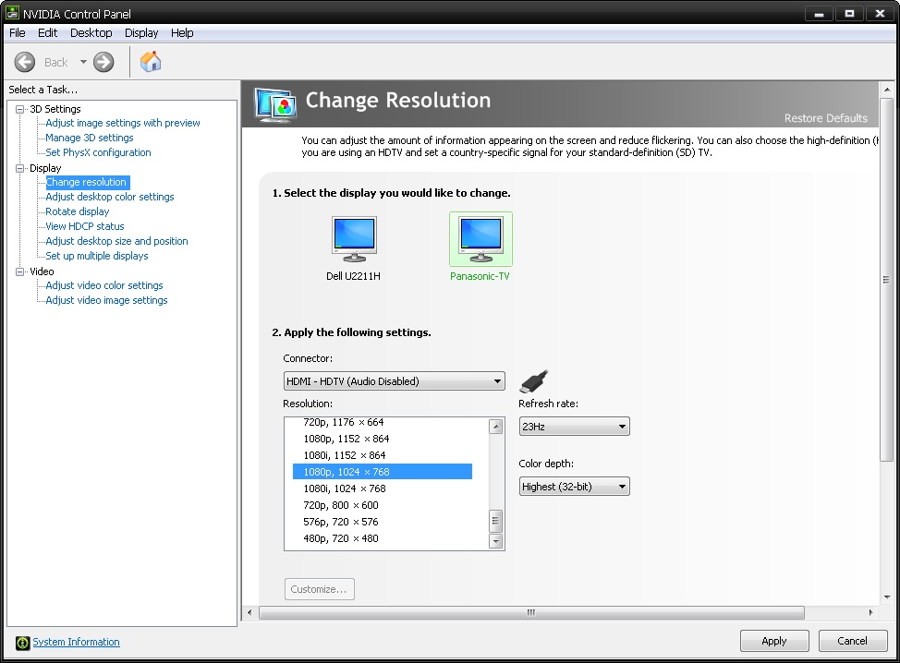The height and width of the screenshot is (663, 900).
Task: Select the Dell U2211H monitor icon
Action: [x=354, y=238]
